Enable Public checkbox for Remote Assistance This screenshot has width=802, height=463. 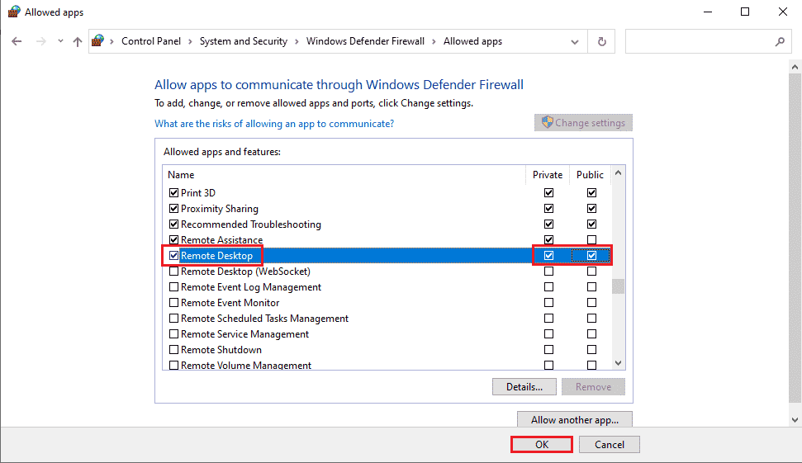click(x=591, y=239)
